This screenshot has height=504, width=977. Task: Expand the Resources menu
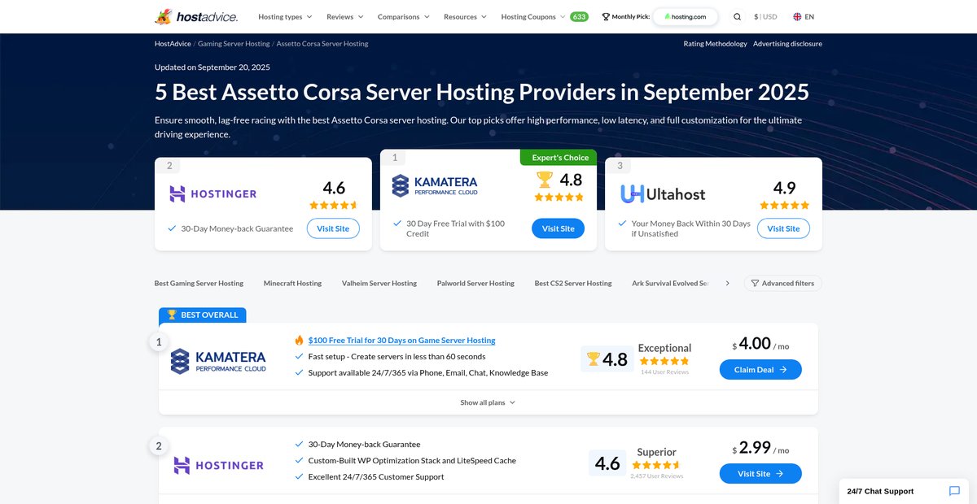click(x=465, y=16)
